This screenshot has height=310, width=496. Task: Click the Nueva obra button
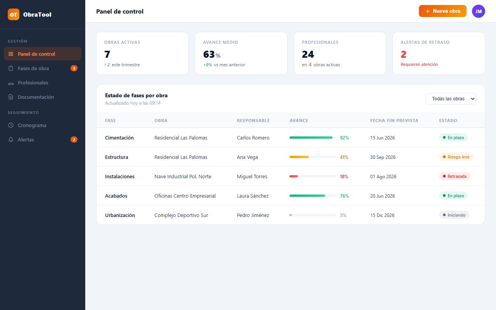click(443, 11)
